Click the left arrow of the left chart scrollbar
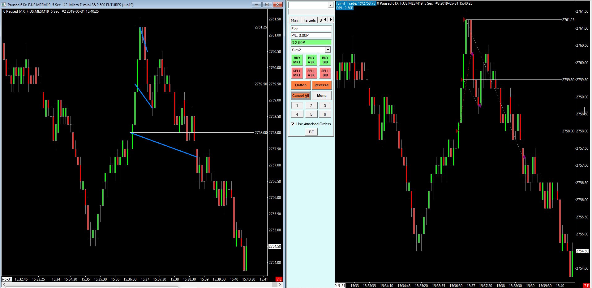The image size is (592, 288). click(x=4, y=284)
